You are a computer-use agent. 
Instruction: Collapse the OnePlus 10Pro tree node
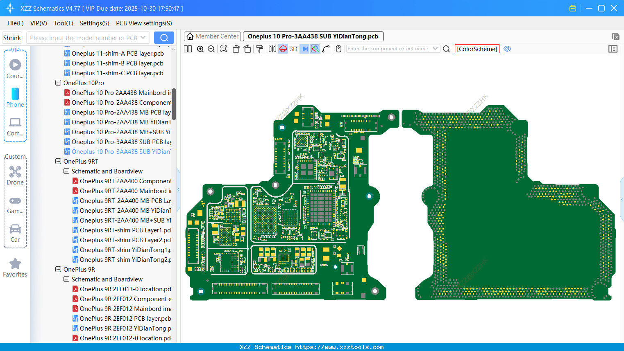coord(58,83)
